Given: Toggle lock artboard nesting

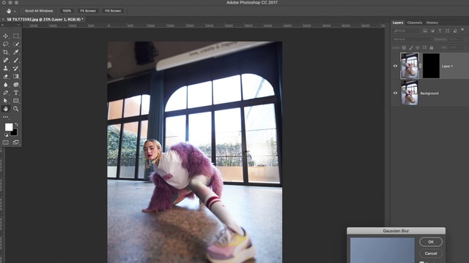Looking at the screenshot, I should pyautogui.click(x=424, y=47).
